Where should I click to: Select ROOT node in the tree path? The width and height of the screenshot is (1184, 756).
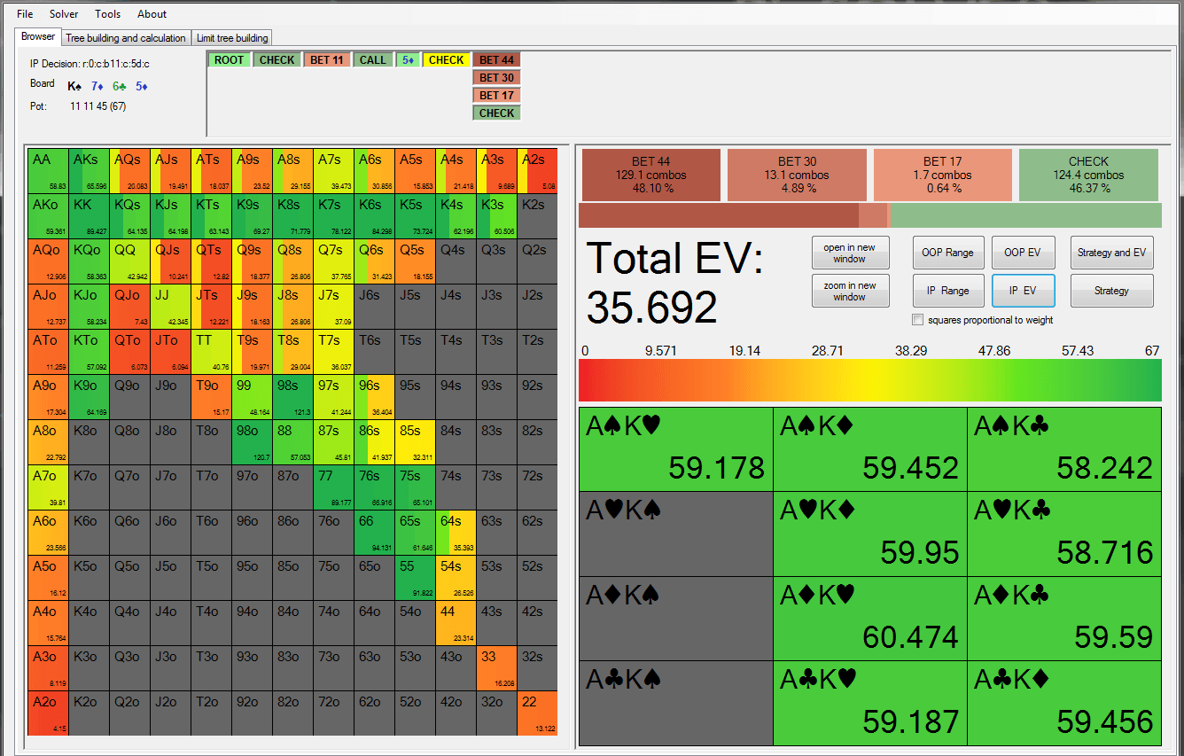click(229, 60)
